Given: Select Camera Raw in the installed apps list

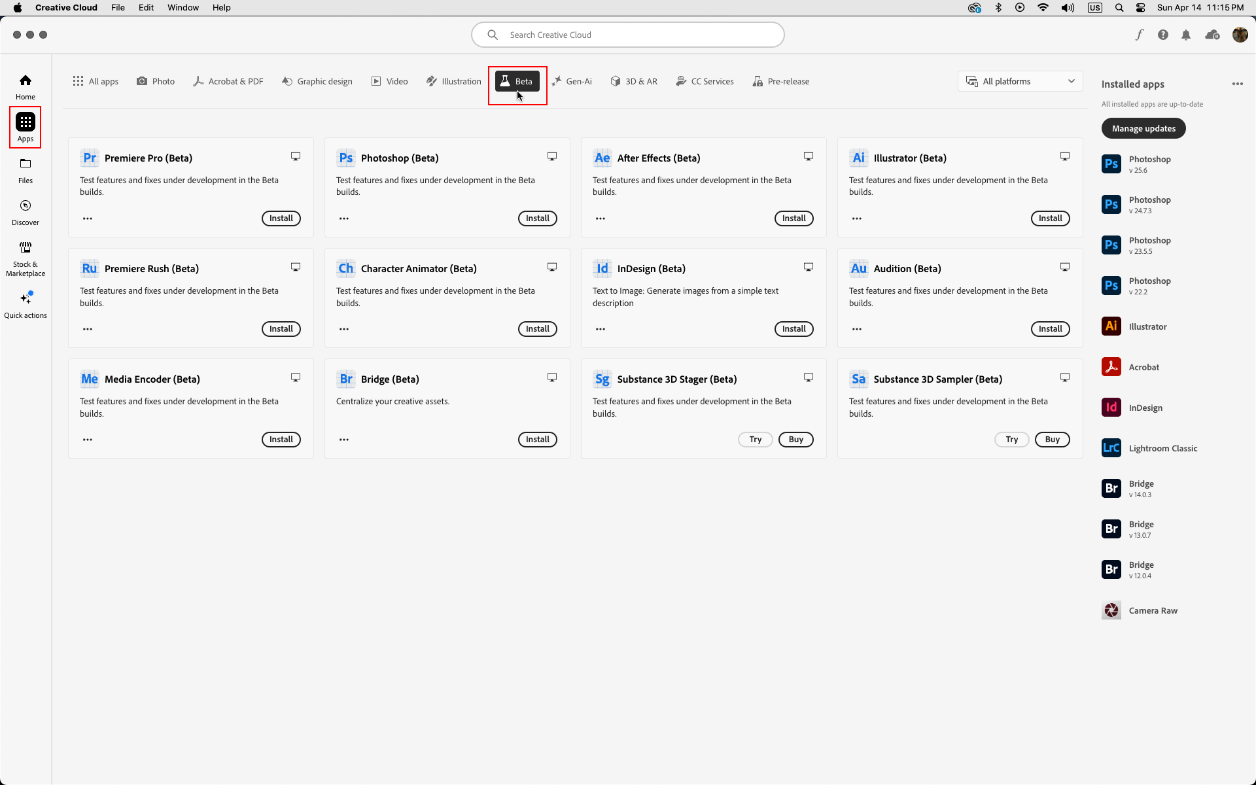Looking at the screenshot, I should (x=1153, y=610).
